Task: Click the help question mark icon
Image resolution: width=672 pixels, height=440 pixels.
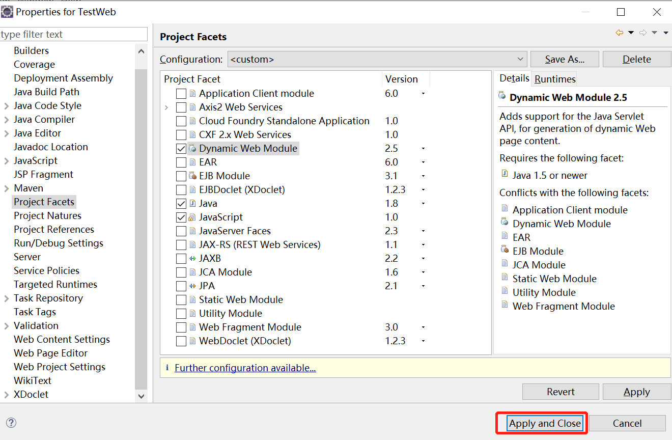Action: [11, 423]
